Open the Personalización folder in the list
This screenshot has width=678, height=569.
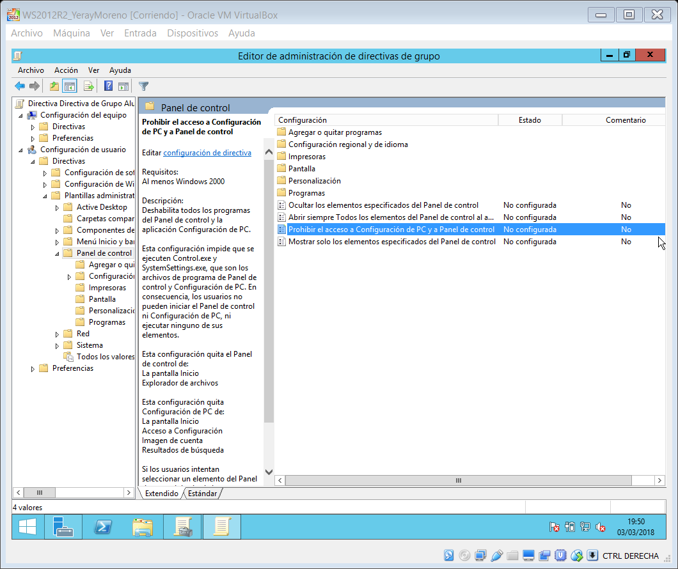point(314,180)
